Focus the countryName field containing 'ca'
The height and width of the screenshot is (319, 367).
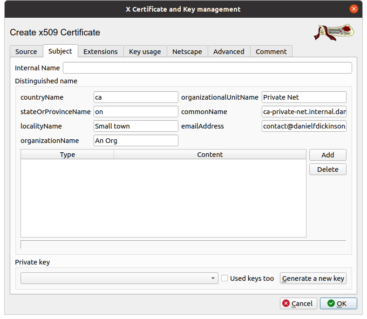[x=136, y=97]
